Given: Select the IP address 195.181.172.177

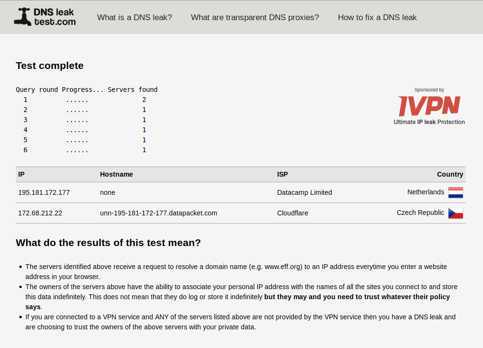Looking at the screenshot, I should [44, 192].
